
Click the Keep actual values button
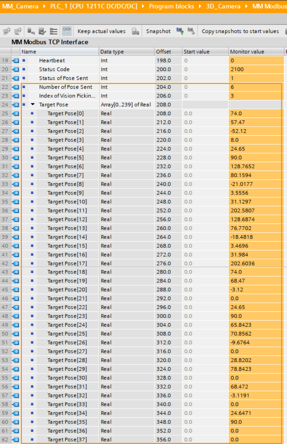(101, 32)
